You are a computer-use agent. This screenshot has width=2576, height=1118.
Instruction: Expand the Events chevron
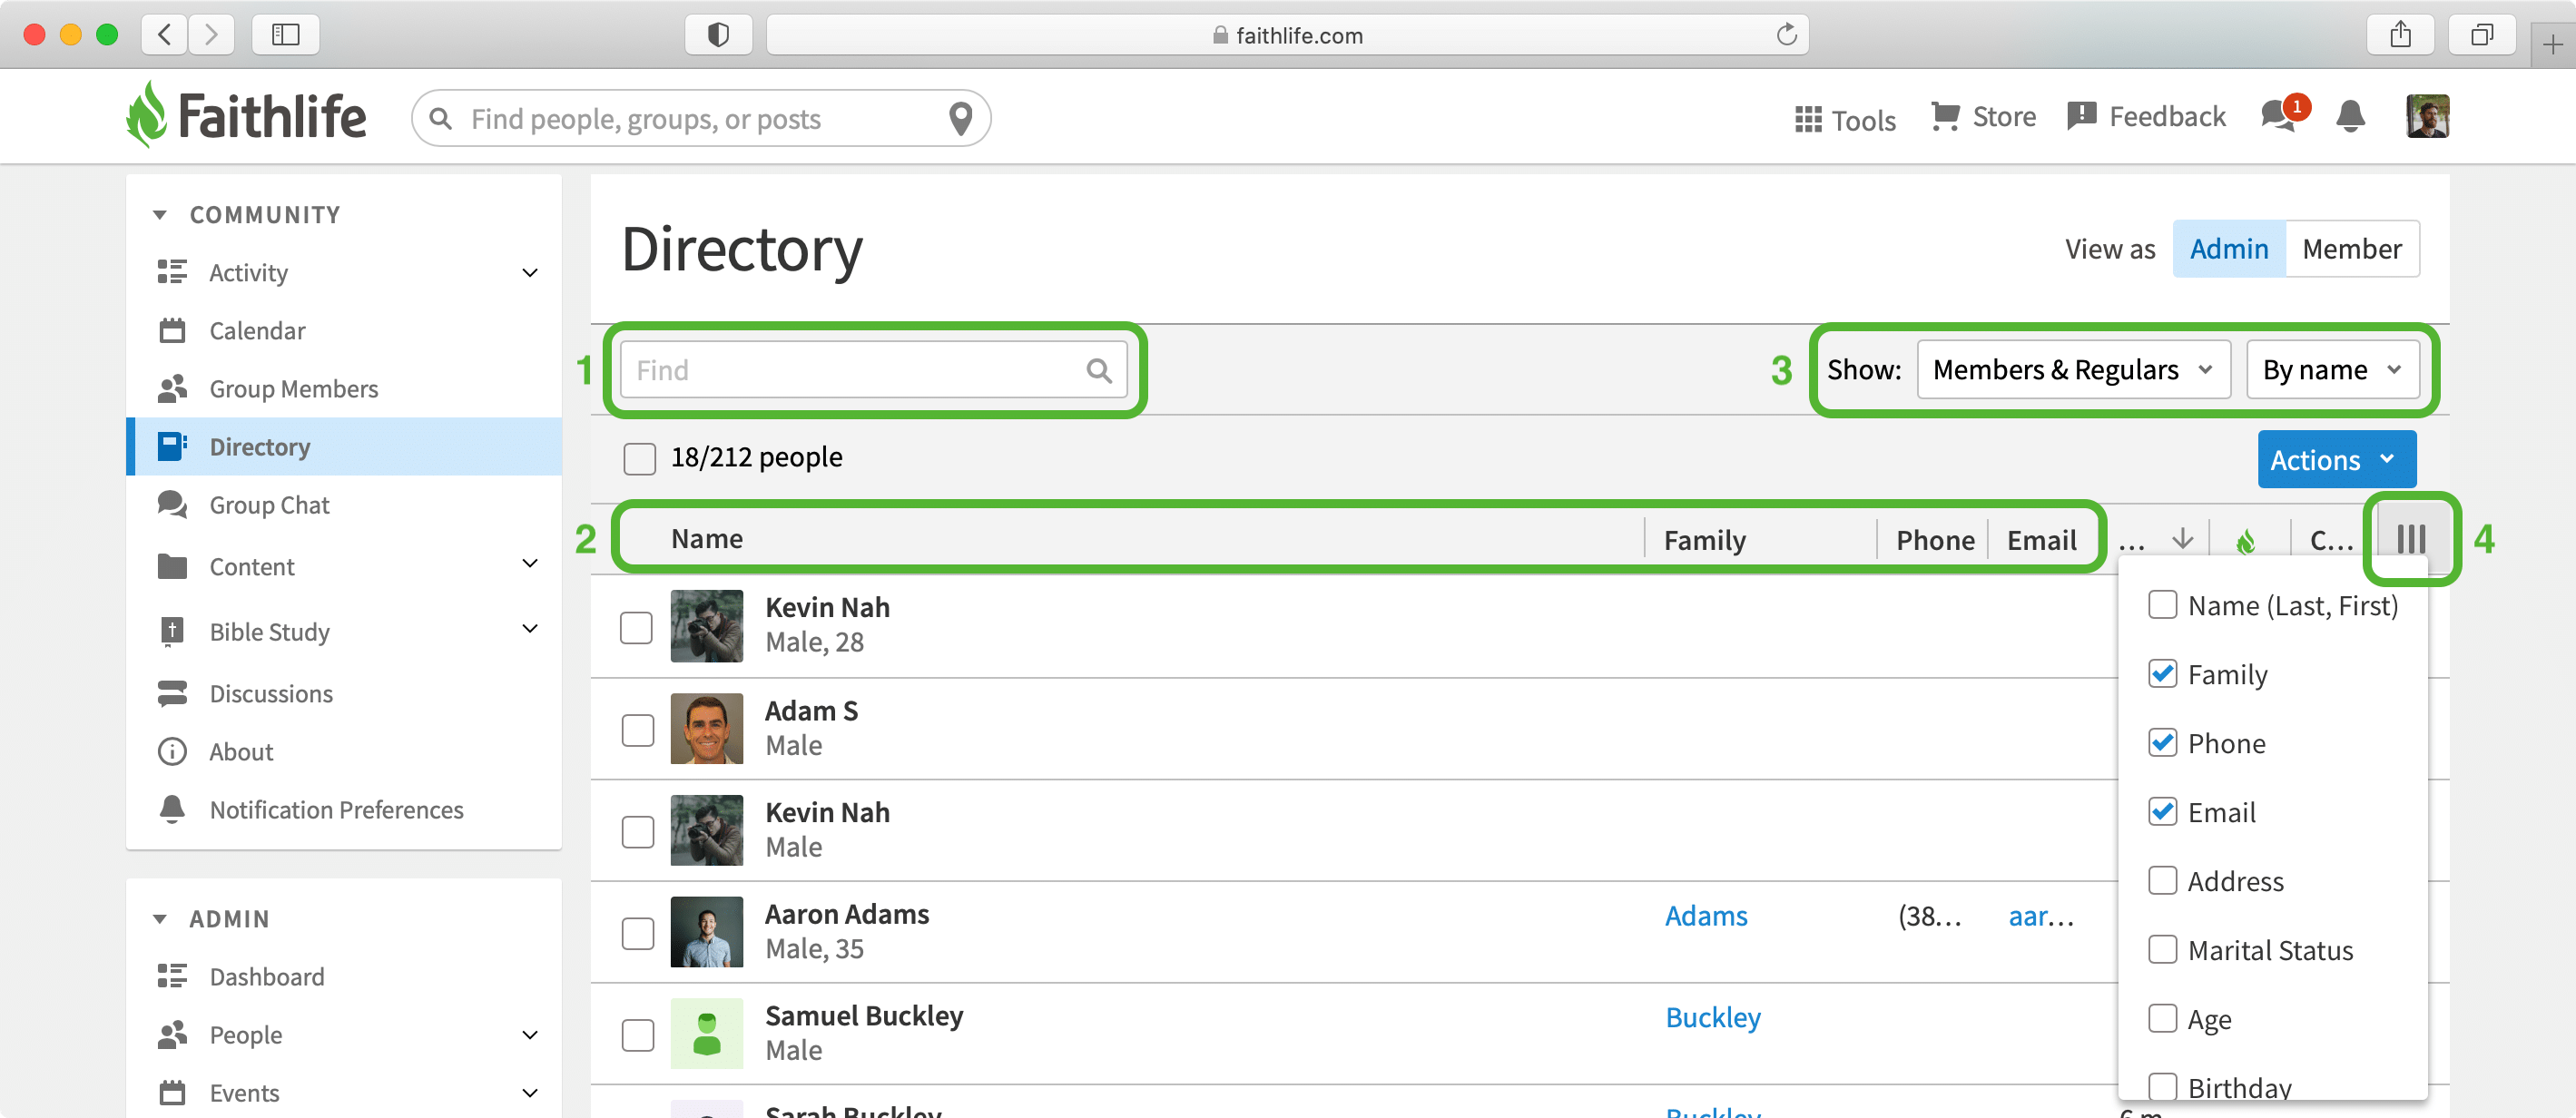pos(530,1093)
